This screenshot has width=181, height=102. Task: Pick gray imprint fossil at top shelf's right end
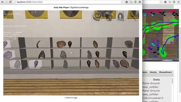(129, 44)
